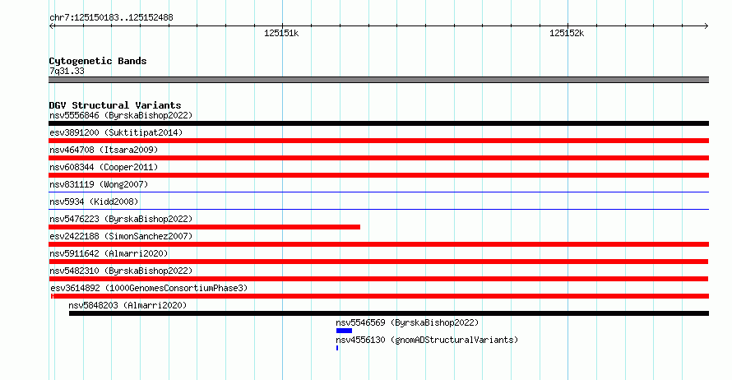Screen dimensions: 732x380
Task: Click the red bar for esv2422188
Action: click(378, 244)
